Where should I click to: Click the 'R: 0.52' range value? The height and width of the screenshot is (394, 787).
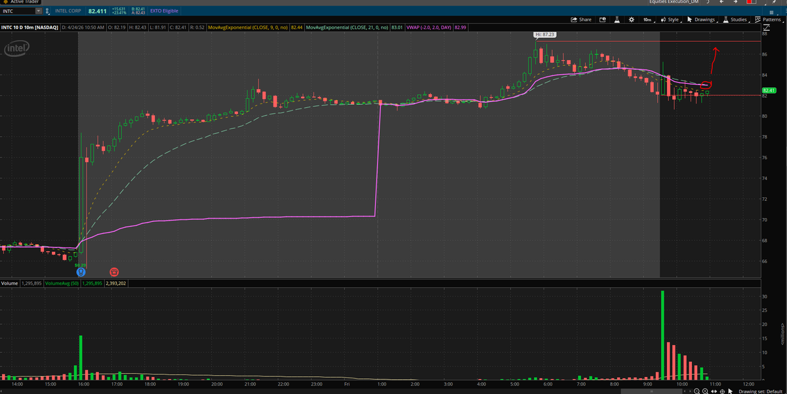pyautogui.click(x=196, y=27)
